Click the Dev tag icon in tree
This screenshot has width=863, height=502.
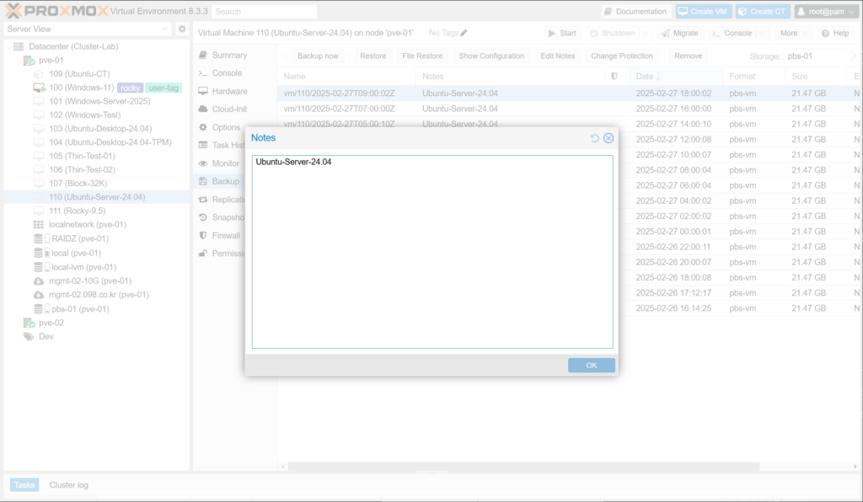(28, 336)
